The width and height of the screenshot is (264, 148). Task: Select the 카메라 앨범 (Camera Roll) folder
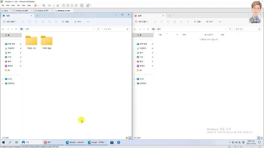(47, 42)
